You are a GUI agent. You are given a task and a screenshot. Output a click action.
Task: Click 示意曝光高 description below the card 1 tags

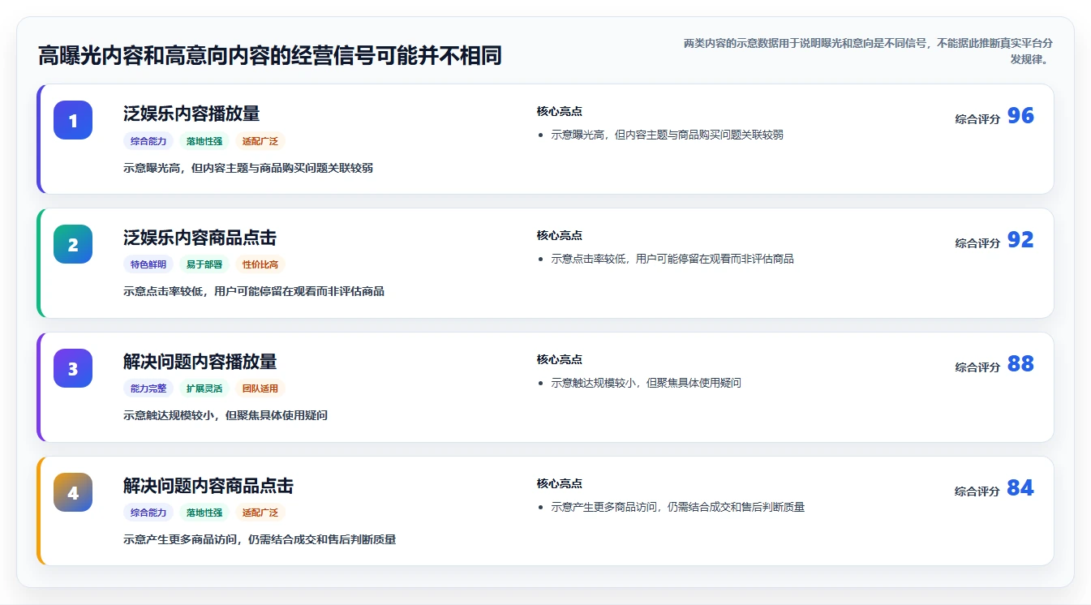click(248, 168)
